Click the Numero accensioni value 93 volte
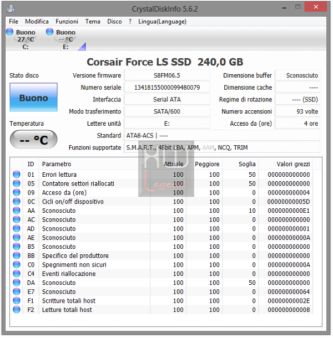Viewport: 333px width, 338px height. [297, 111]
